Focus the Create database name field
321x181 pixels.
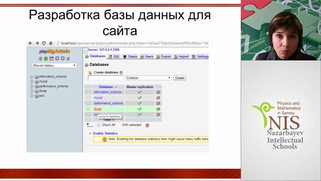coord(106,78)
